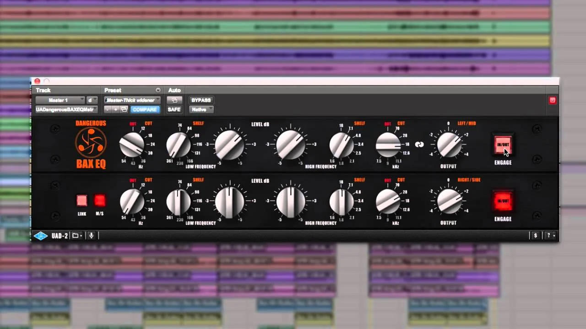This screenshot has height=329, width=586.
Task: Click the BYPASS button
Action: click(201, 100)
